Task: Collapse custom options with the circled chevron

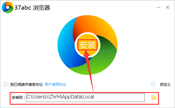Action: pos(153,85)
